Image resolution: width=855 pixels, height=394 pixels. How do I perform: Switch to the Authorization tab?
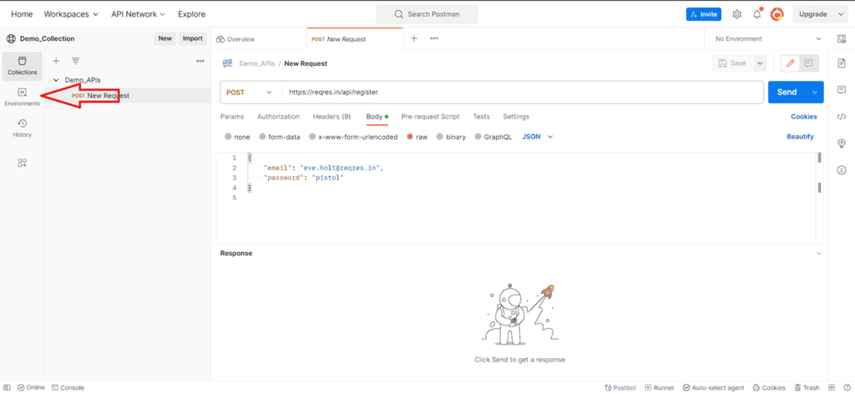coord(278,117)
